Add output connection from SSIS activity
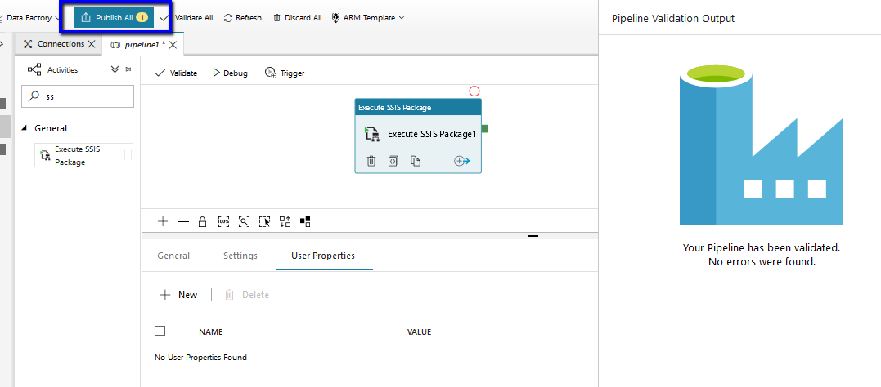 click(x=462, y=161)
